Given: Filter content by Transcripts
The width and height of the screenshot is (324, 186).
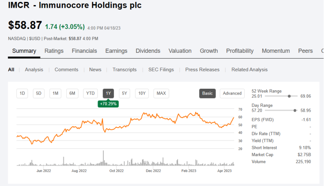Looking at the screenshot, I should pos(125,70).
